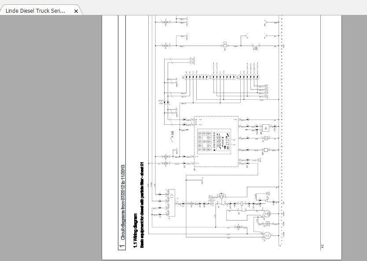This screenshot has width=367, height=261.
Task: Click the page number 6-2
Action: coord(322,246)
